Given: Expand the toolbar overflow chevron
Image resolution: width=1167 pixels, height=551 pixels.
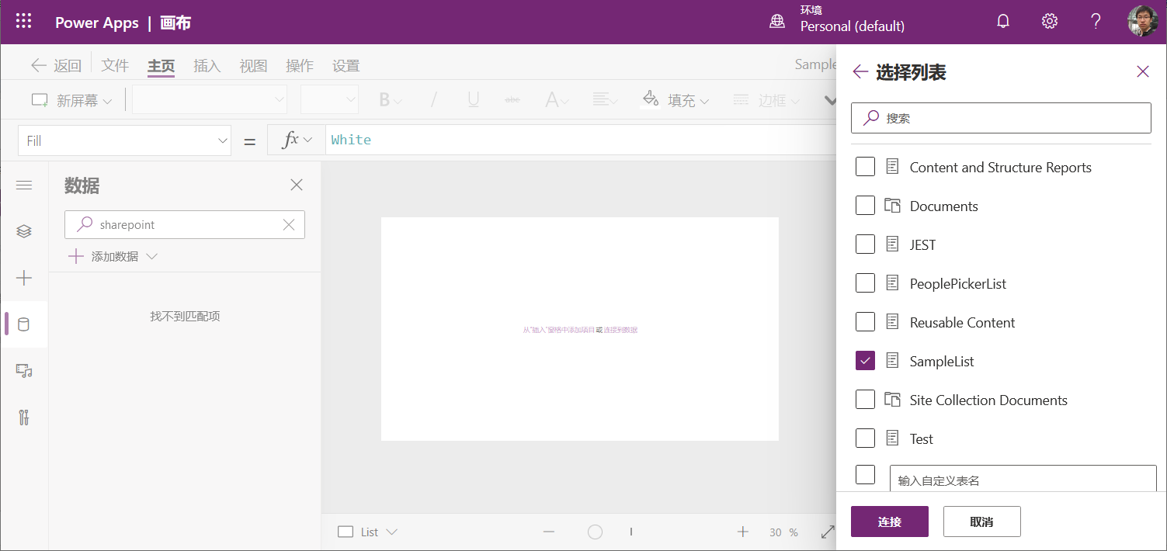Looking at the screenshot, I should click(x=830, y=101).
